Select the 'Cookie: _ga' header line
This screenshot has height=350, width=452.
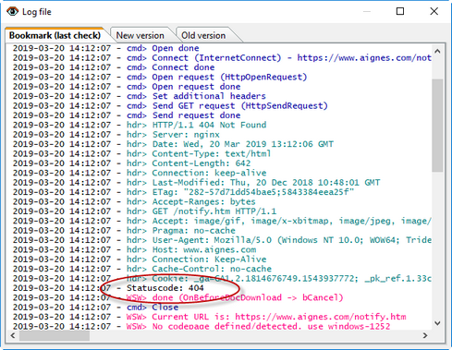click(x=222, y=278)
